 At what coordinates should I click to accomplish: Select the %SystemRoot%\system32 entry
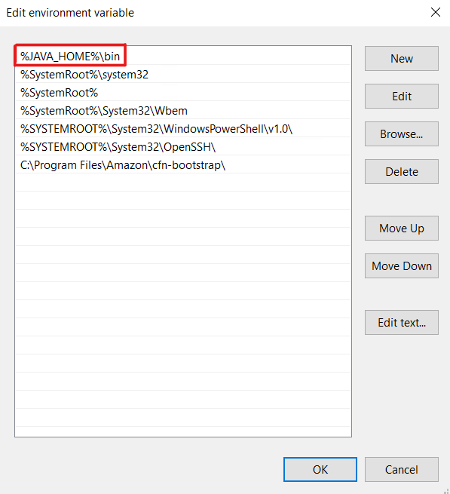(183, 75)
